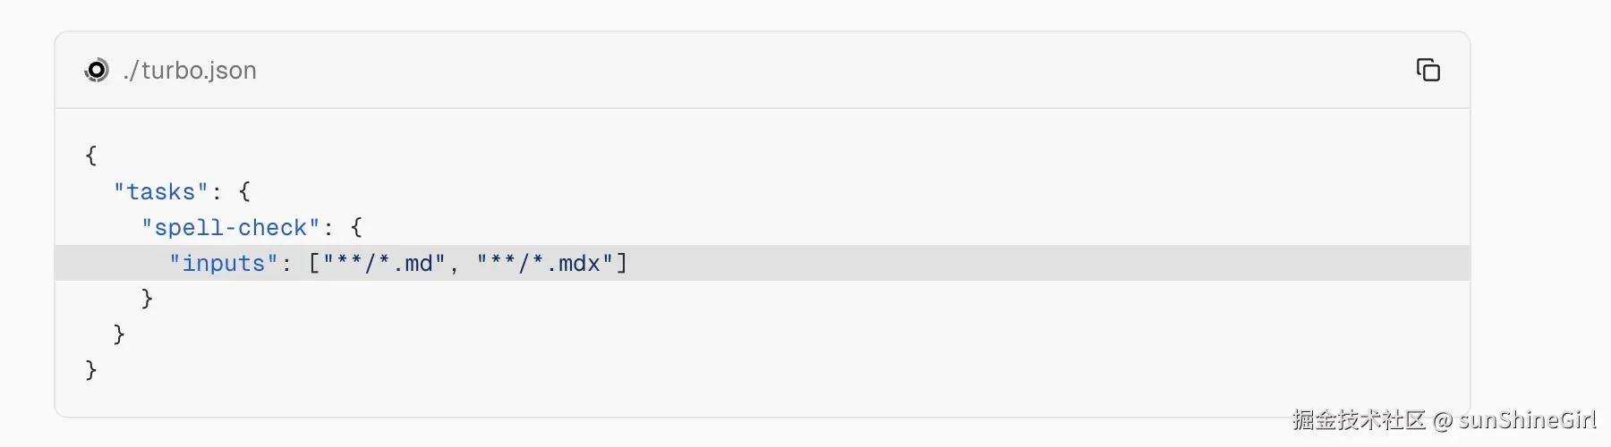This screenshot has width=1611, height=447.
Task: Click the final closing brace
Action: (x=90, y=370)
